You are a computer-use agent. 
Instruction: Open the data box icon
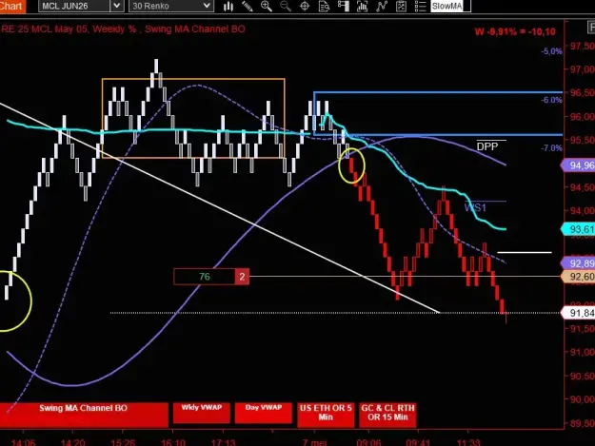tap(324, 6)
